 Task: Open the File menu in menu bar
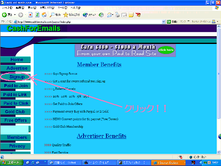[7, 8]
